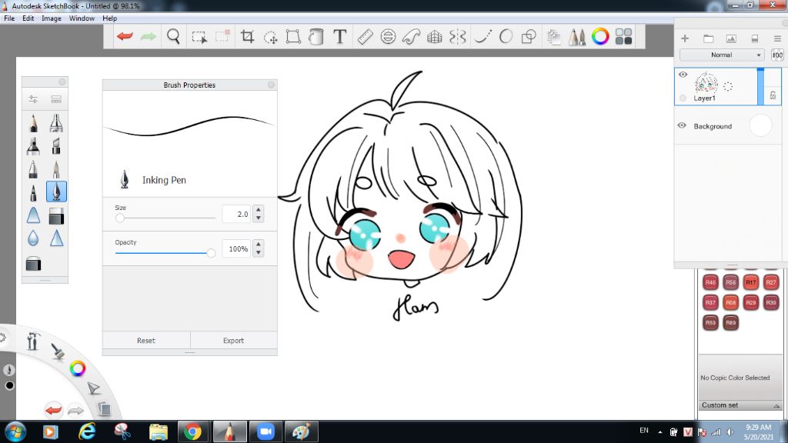Toggle Layer1 transparency lock
This screenshot has width=788, height=443.
pyautogui.click(x=773, y=95)
